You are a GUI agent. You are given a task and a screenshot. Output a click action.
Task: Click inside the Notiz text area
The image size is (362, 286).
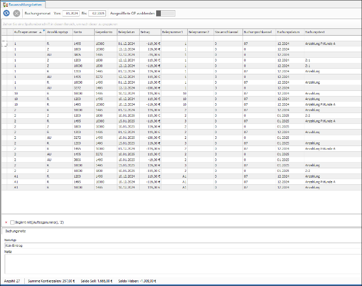(x=183, y=264)
